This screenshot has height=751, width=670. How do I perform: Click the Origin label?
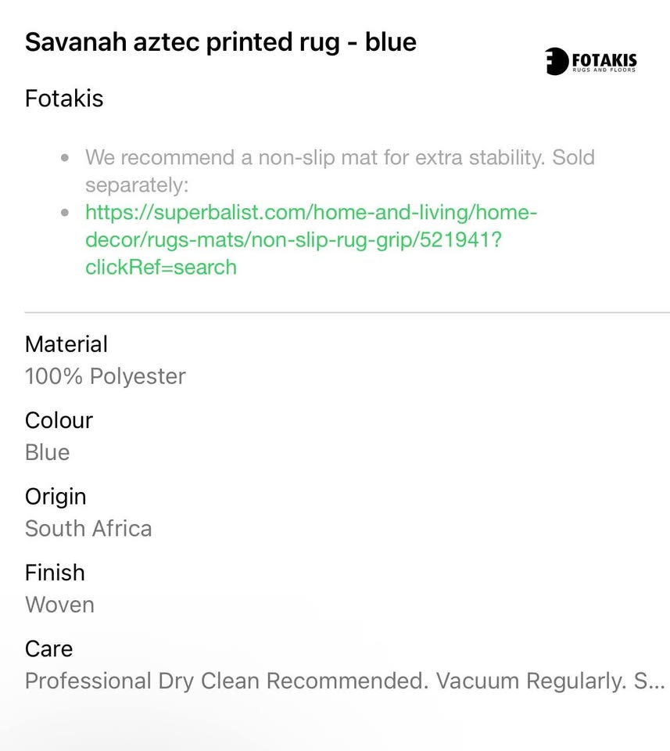56,497
